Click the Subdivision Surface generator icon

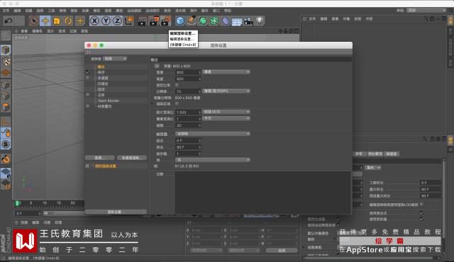click(203, 21)
